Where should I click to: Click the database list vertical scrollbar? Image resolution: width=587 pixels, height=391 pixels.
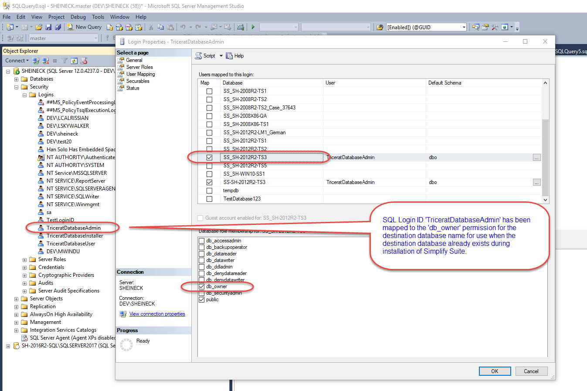[x=545, y=157]
